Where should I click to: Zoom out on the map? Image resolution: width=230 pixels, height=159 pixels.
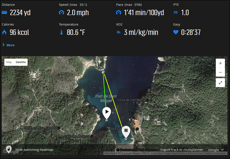(x=220, y=72)
